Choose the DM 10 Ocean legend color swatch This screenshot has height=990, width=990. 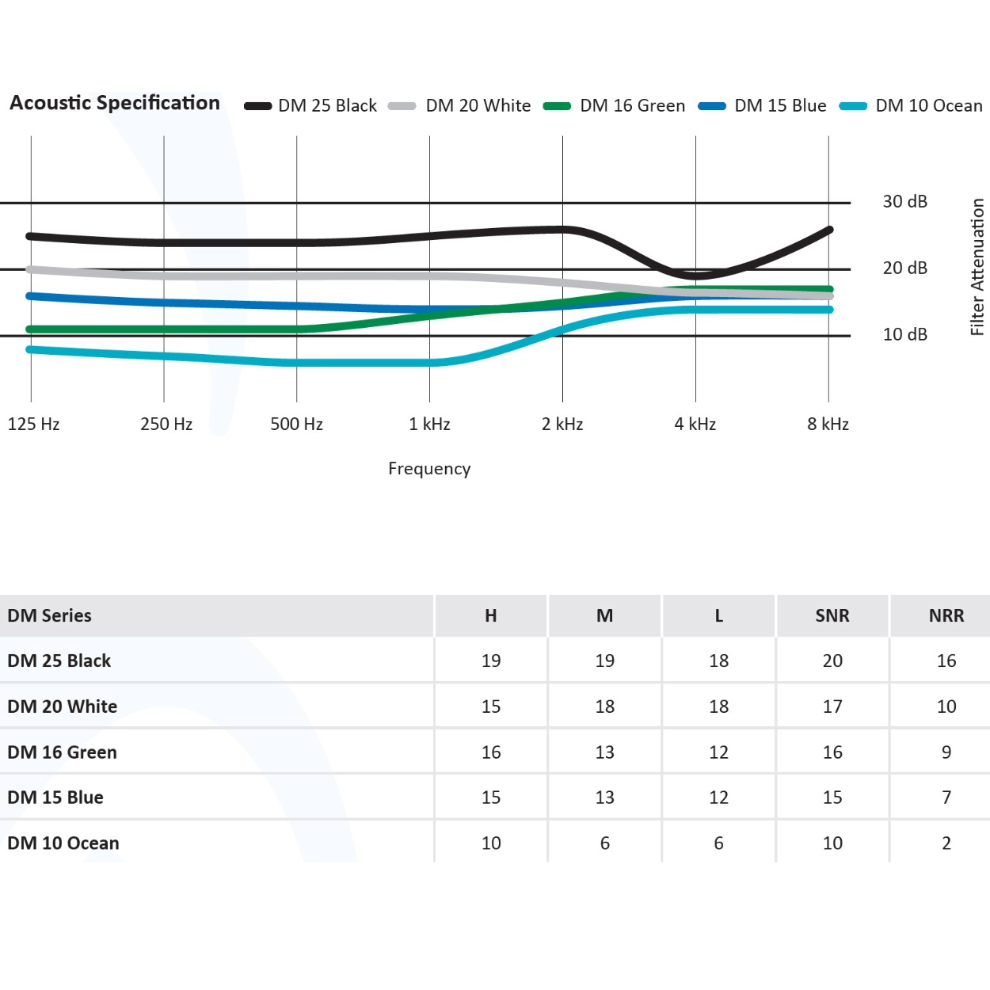853,106
